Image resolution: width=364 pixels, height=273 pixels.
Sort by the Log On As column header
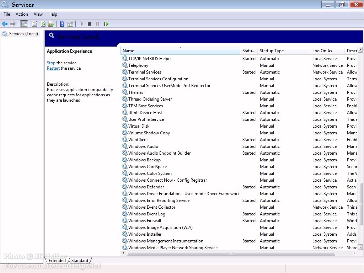click(327, 50)
